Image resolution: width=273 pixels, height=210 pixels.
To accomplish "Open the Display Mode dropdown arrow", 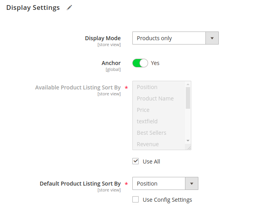I will pyautogui.click(x=212, y=38).
